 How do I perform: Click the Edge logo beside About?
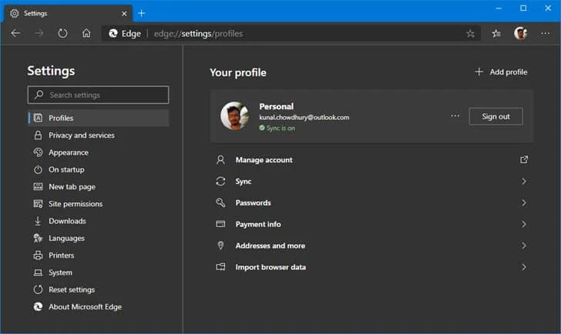tap(38, 306)
